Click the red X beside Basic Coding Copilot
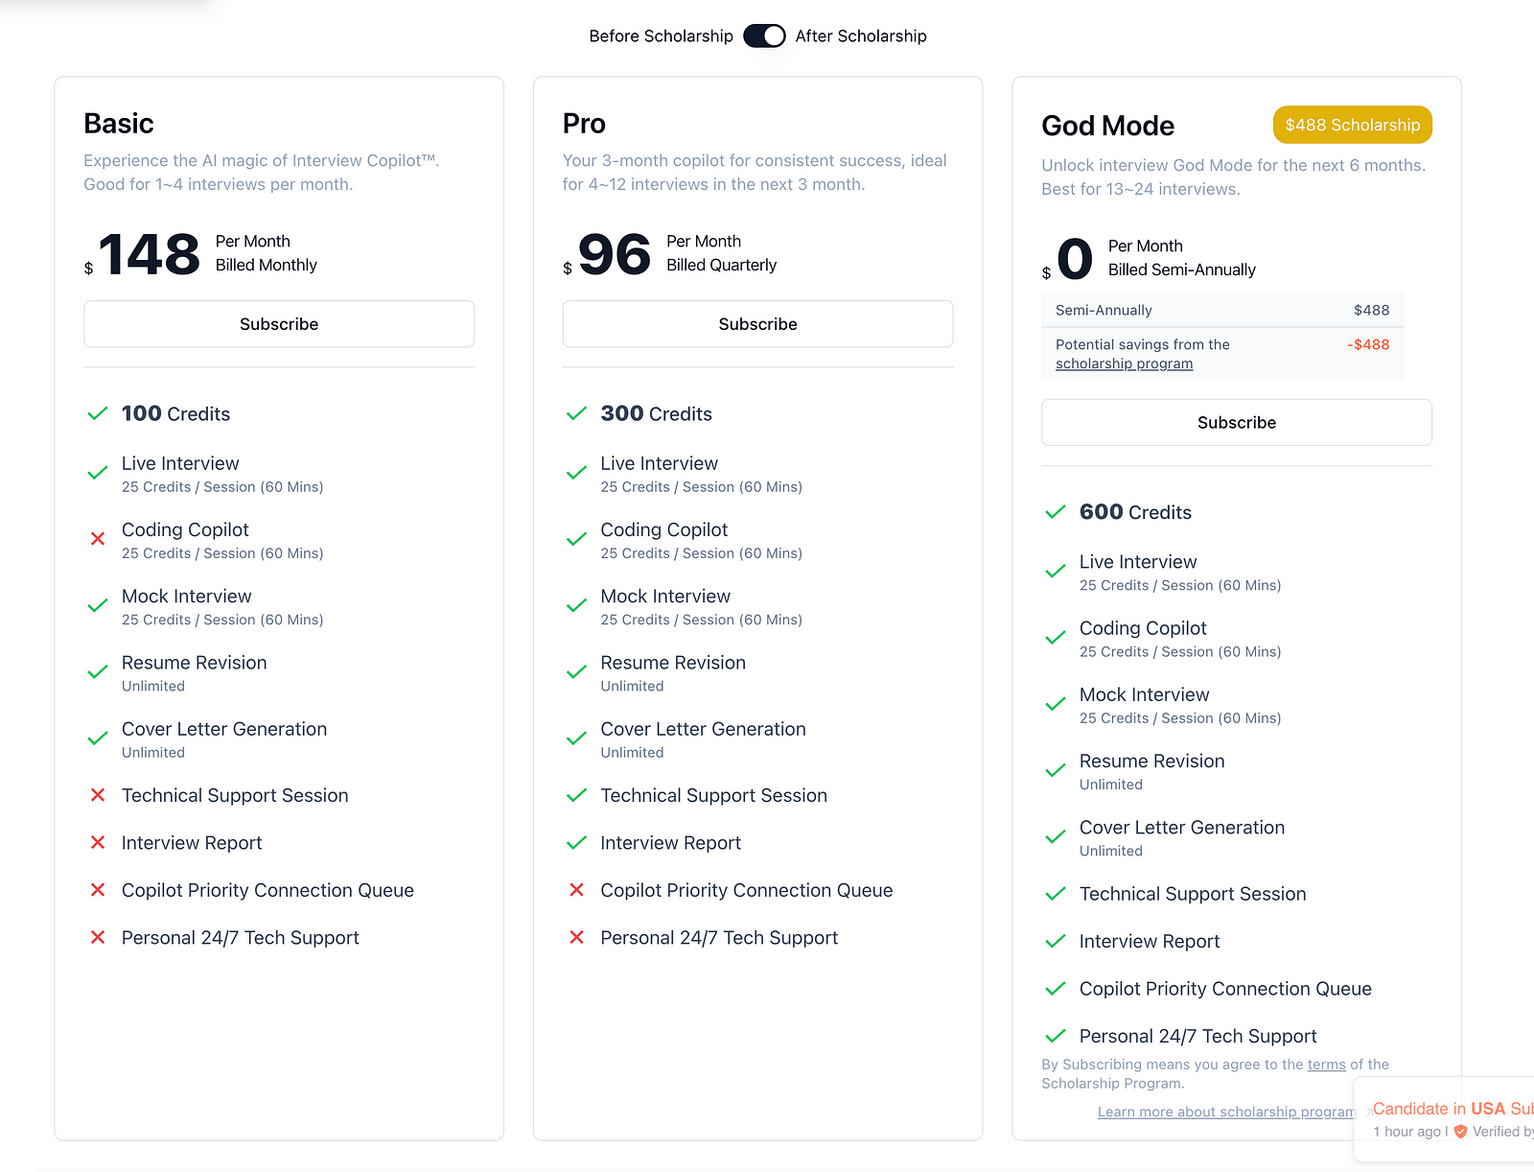Screen dimensions: 1534x1172 pyautogui.click(x=98, y=539)
